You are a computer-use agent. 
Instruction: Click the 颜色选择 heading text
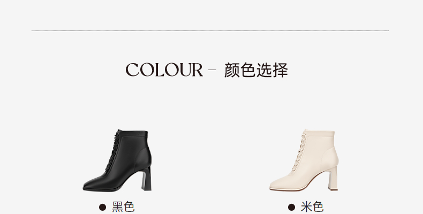[256, 70]
